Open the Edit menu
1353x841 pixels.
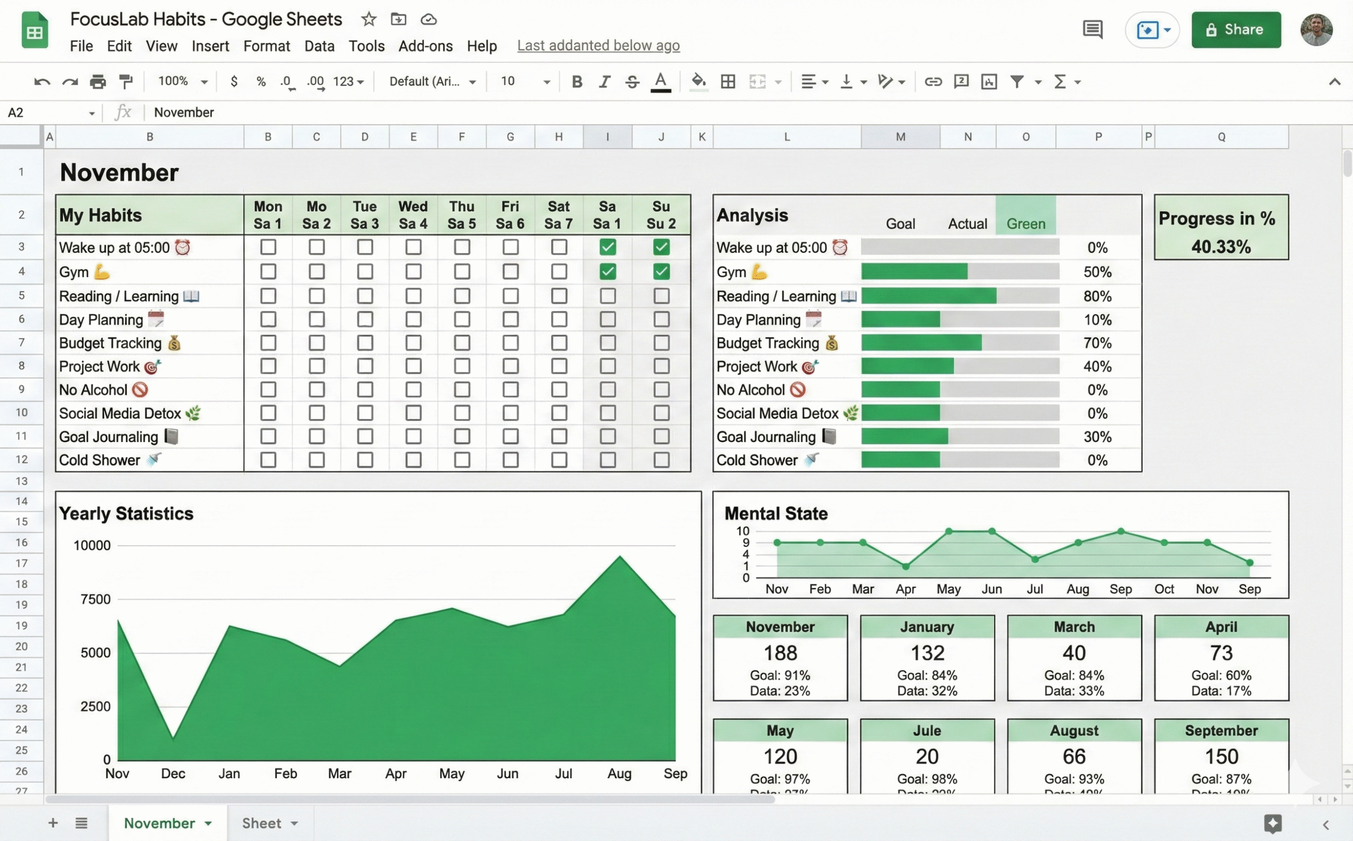pyautogui.click(x=119, y=45)
